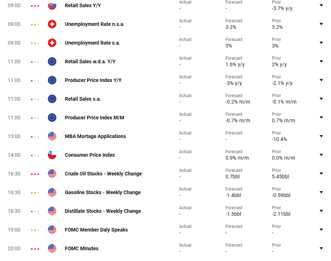The image size is (331, 261).
Task: Click the EU flag beside Producer Price Index Y/Y
Action: 52,80
